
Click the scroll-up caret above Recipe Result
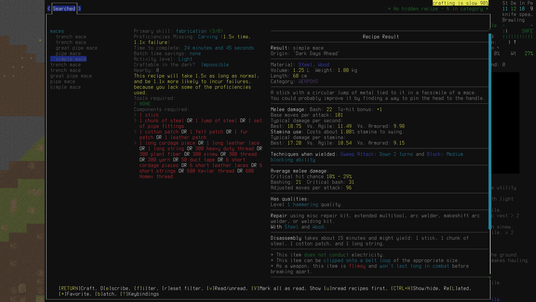(490, 29)
